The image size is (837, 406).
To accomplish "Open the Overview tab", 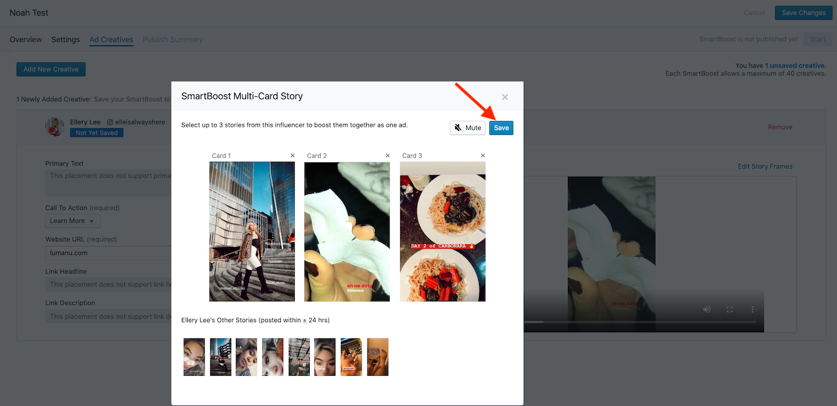I will point(26,40).
